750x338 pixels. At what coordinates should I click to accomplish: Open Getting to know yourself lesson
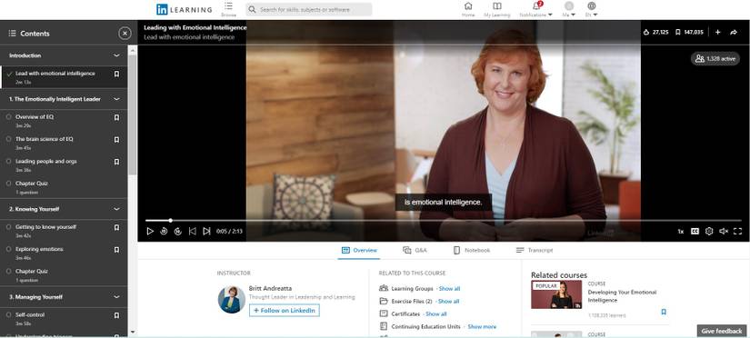pos(64,231)
